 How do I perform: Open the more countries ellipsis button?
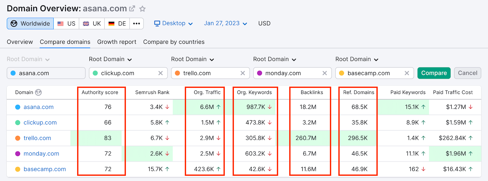(x=137, y=23)
